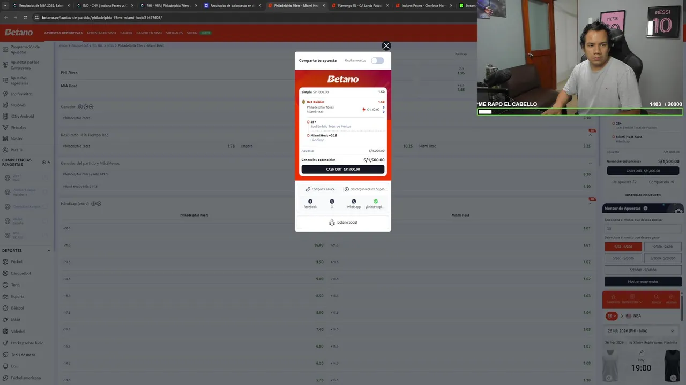Select the S/60 - S/200 winnings range

(x=623, y=247)
